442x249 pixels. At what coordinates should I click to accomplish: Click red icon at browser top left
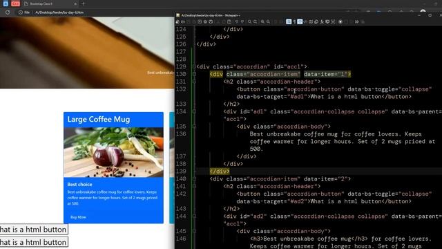pyautogui.click(x=16, y=3)
